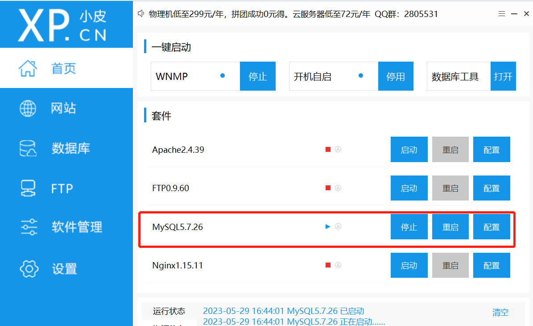Click the 一键启动 section heading
The image size is (533, 326).
[x=171, y=47]
